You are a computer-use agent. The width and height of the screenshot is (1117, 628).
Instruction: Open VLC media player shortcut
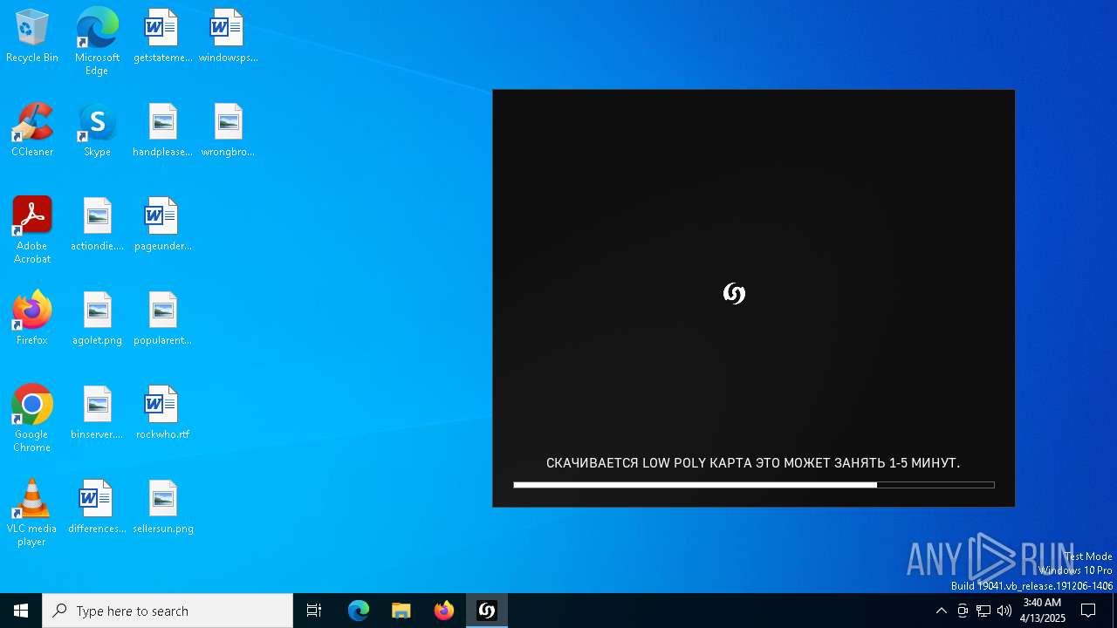click(32, 513)
